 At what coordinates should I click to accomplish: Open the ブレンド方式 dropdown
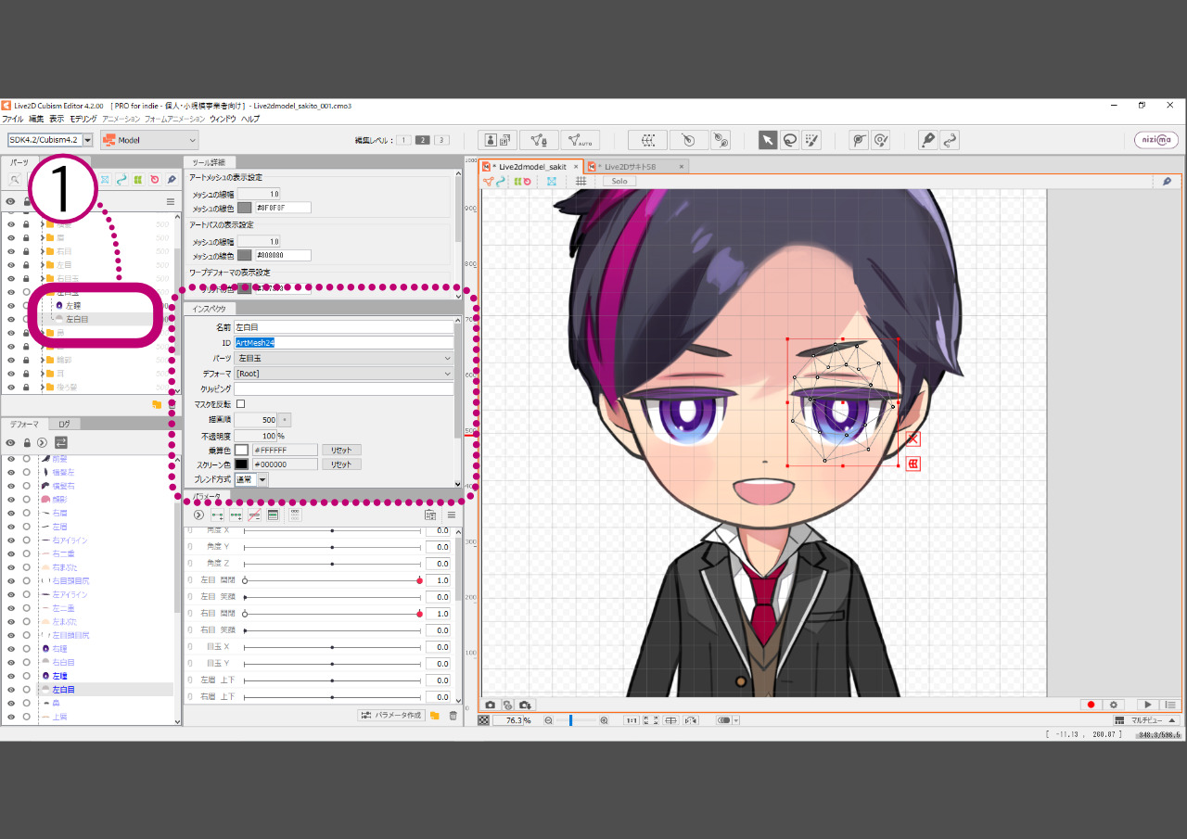[x=251, y=479]
